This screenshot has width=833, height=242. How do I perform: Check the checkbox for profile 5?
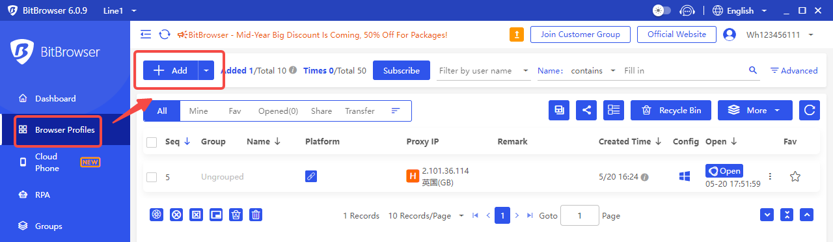(x=152, y=176)
